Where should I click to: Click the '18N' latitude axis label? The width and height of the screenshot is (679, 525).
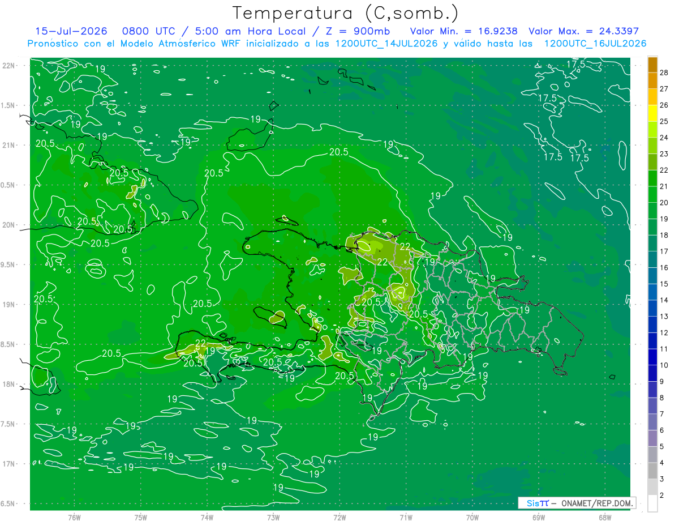8,384
